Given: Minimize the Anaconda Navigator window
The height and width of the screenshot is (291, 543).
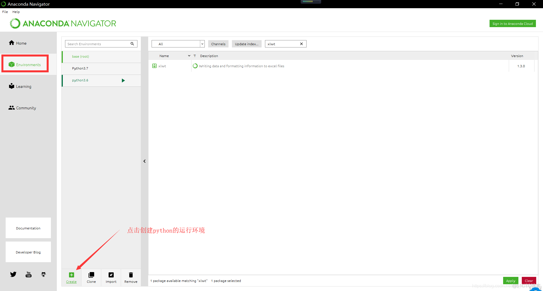Looking at the screenshot, I should [501, 4].
